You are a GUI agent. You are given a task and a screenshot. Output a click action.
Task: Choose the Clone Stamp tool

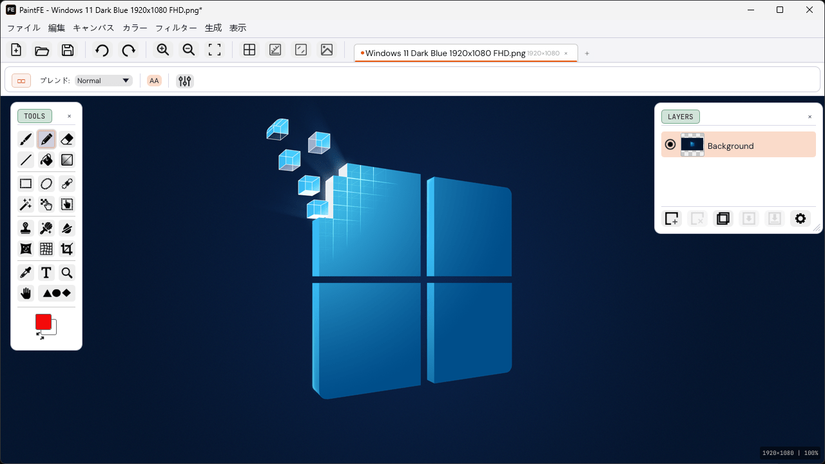click(x=26, y=228)
